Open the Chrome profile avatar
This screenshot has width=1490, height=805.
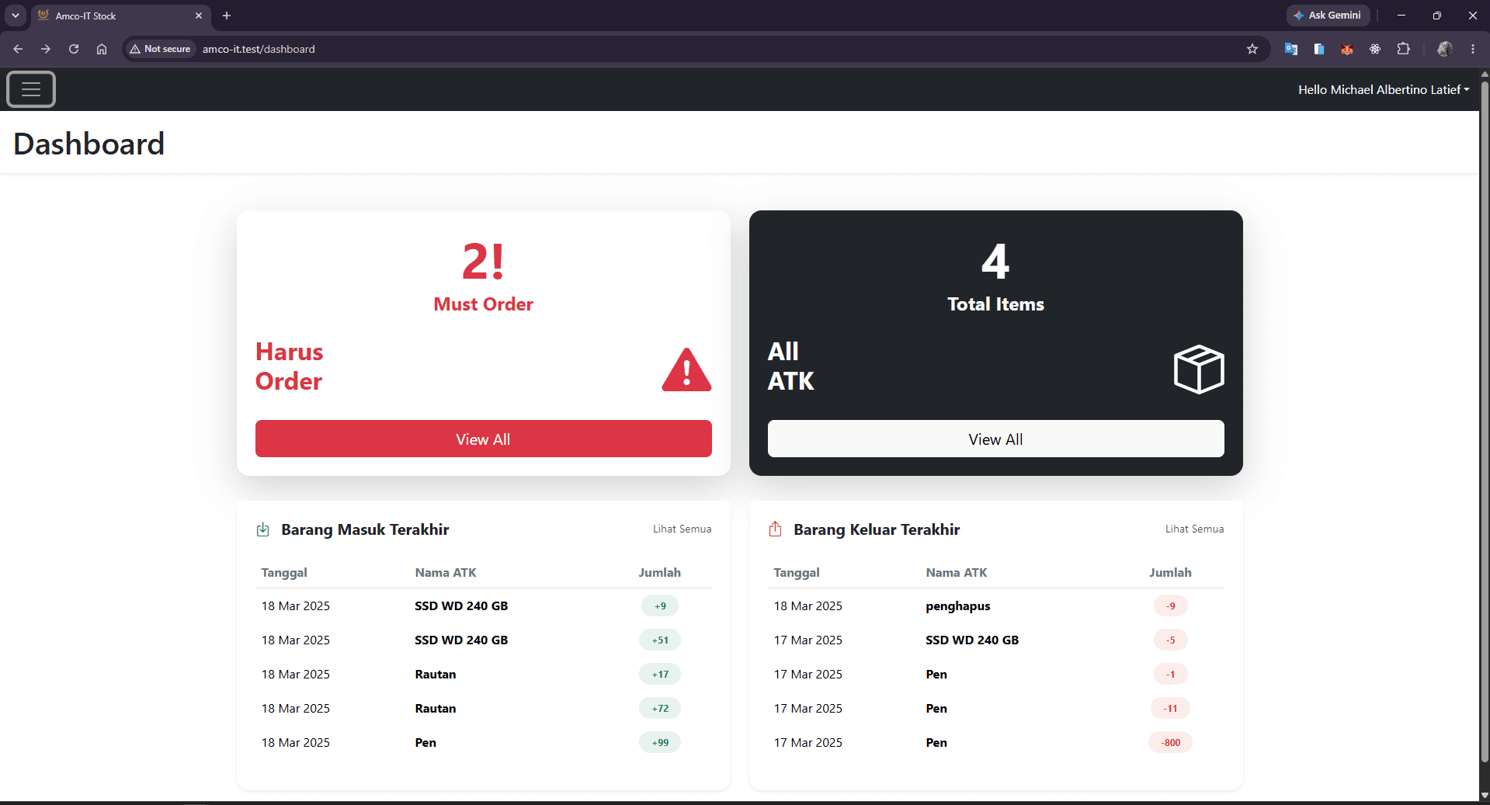pos(1444,49)
